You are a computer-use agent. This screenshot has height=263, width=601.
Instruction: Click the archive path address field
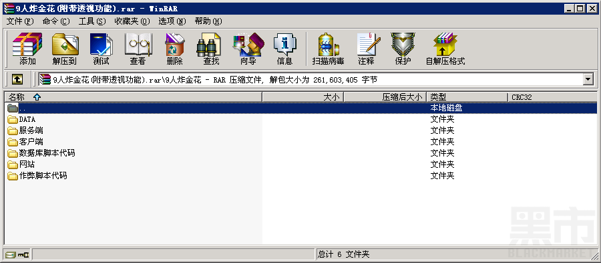[311, 79]
